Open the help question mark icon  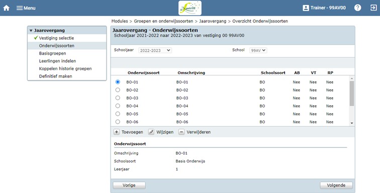pos(357,8)
